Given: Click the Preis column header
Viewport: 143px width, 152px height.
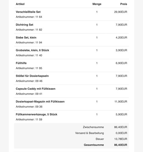Looking at the screenshot, I should click(x=124, y=4).
